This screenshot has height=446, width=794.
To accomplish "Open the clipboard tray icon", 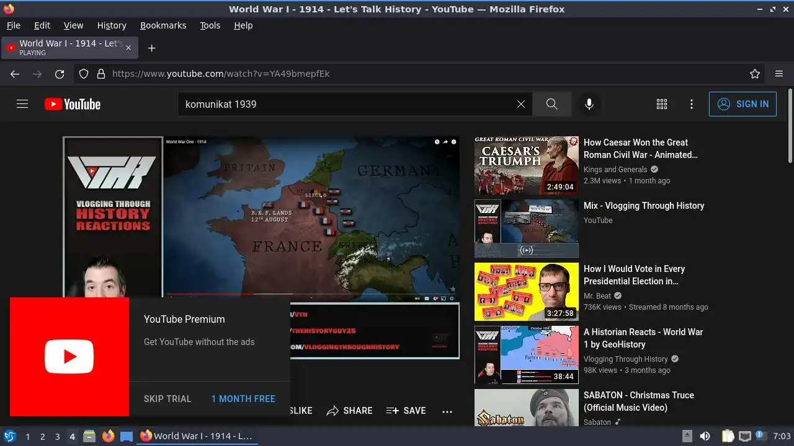I will (x=728, y=436).
